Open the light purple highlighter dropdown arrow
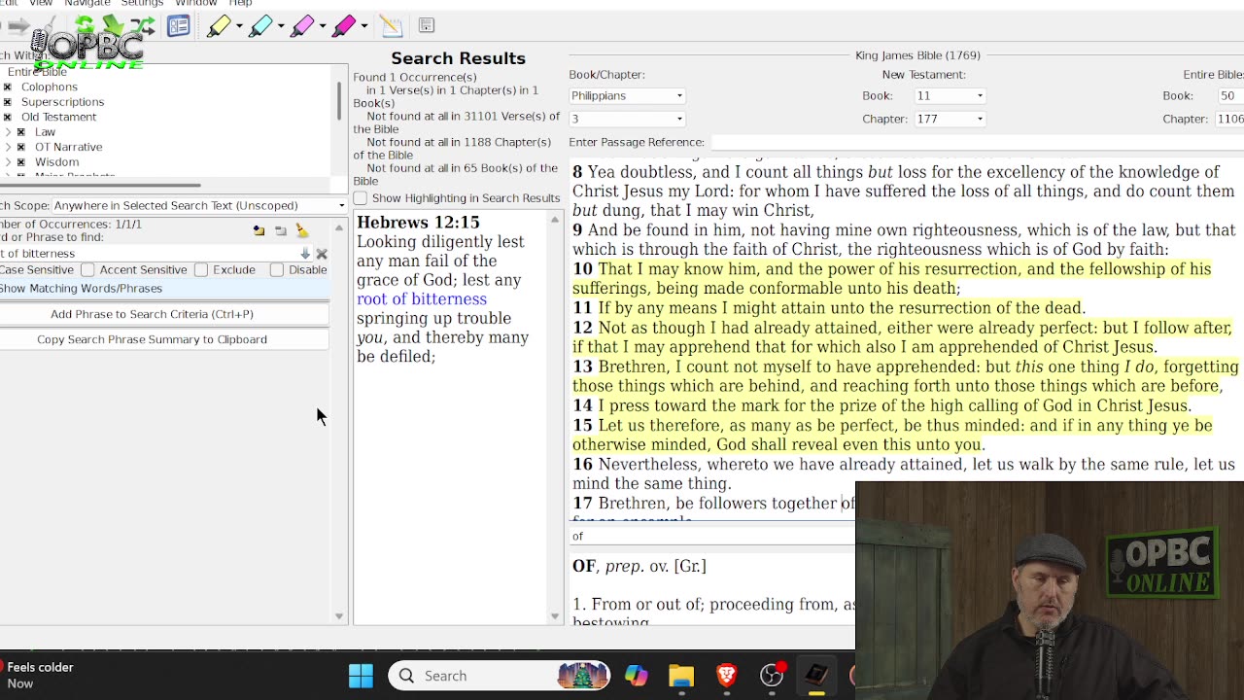Screen dimensions: 1244x700 pos(322,25)
